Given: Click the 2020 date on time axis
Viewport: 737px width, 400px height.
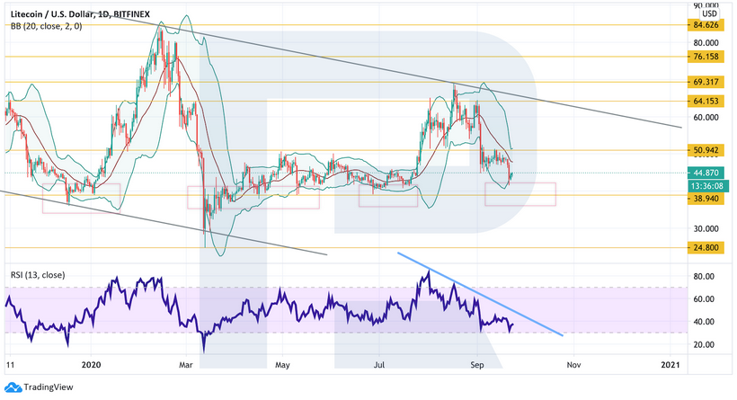Looking at the screenshot, I should click(92, 366).
